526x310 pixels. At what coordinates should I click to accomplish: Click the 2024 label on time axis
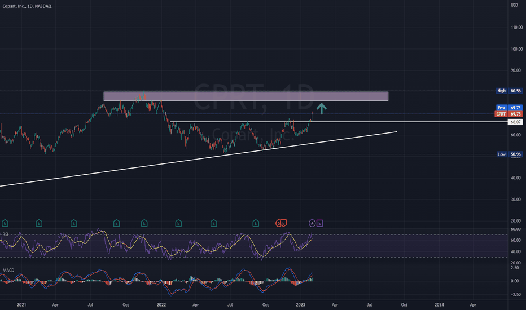(x=439, y=305)
